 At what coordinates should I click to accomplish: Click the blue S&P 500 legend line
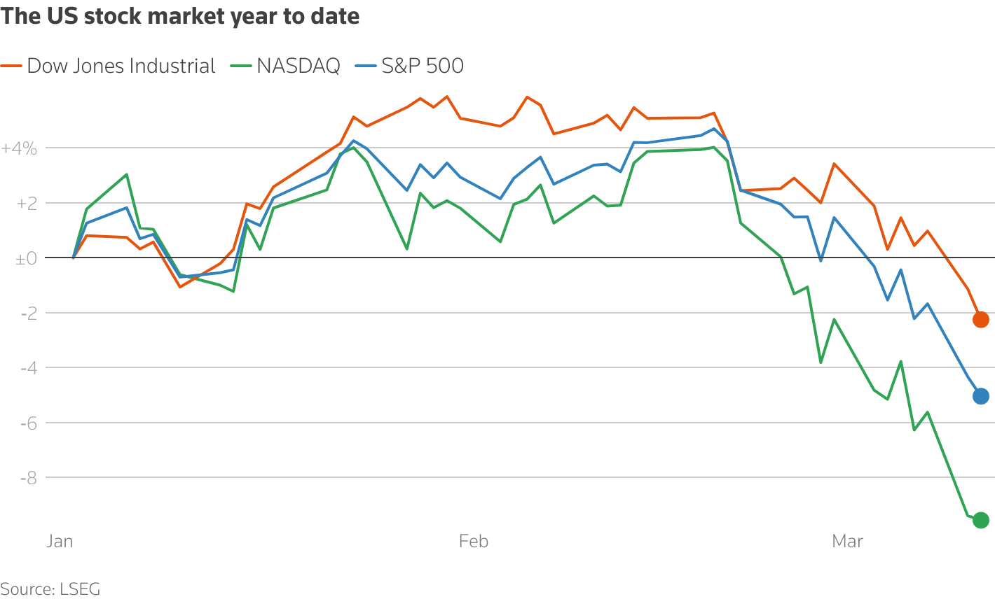click(366, 66)
